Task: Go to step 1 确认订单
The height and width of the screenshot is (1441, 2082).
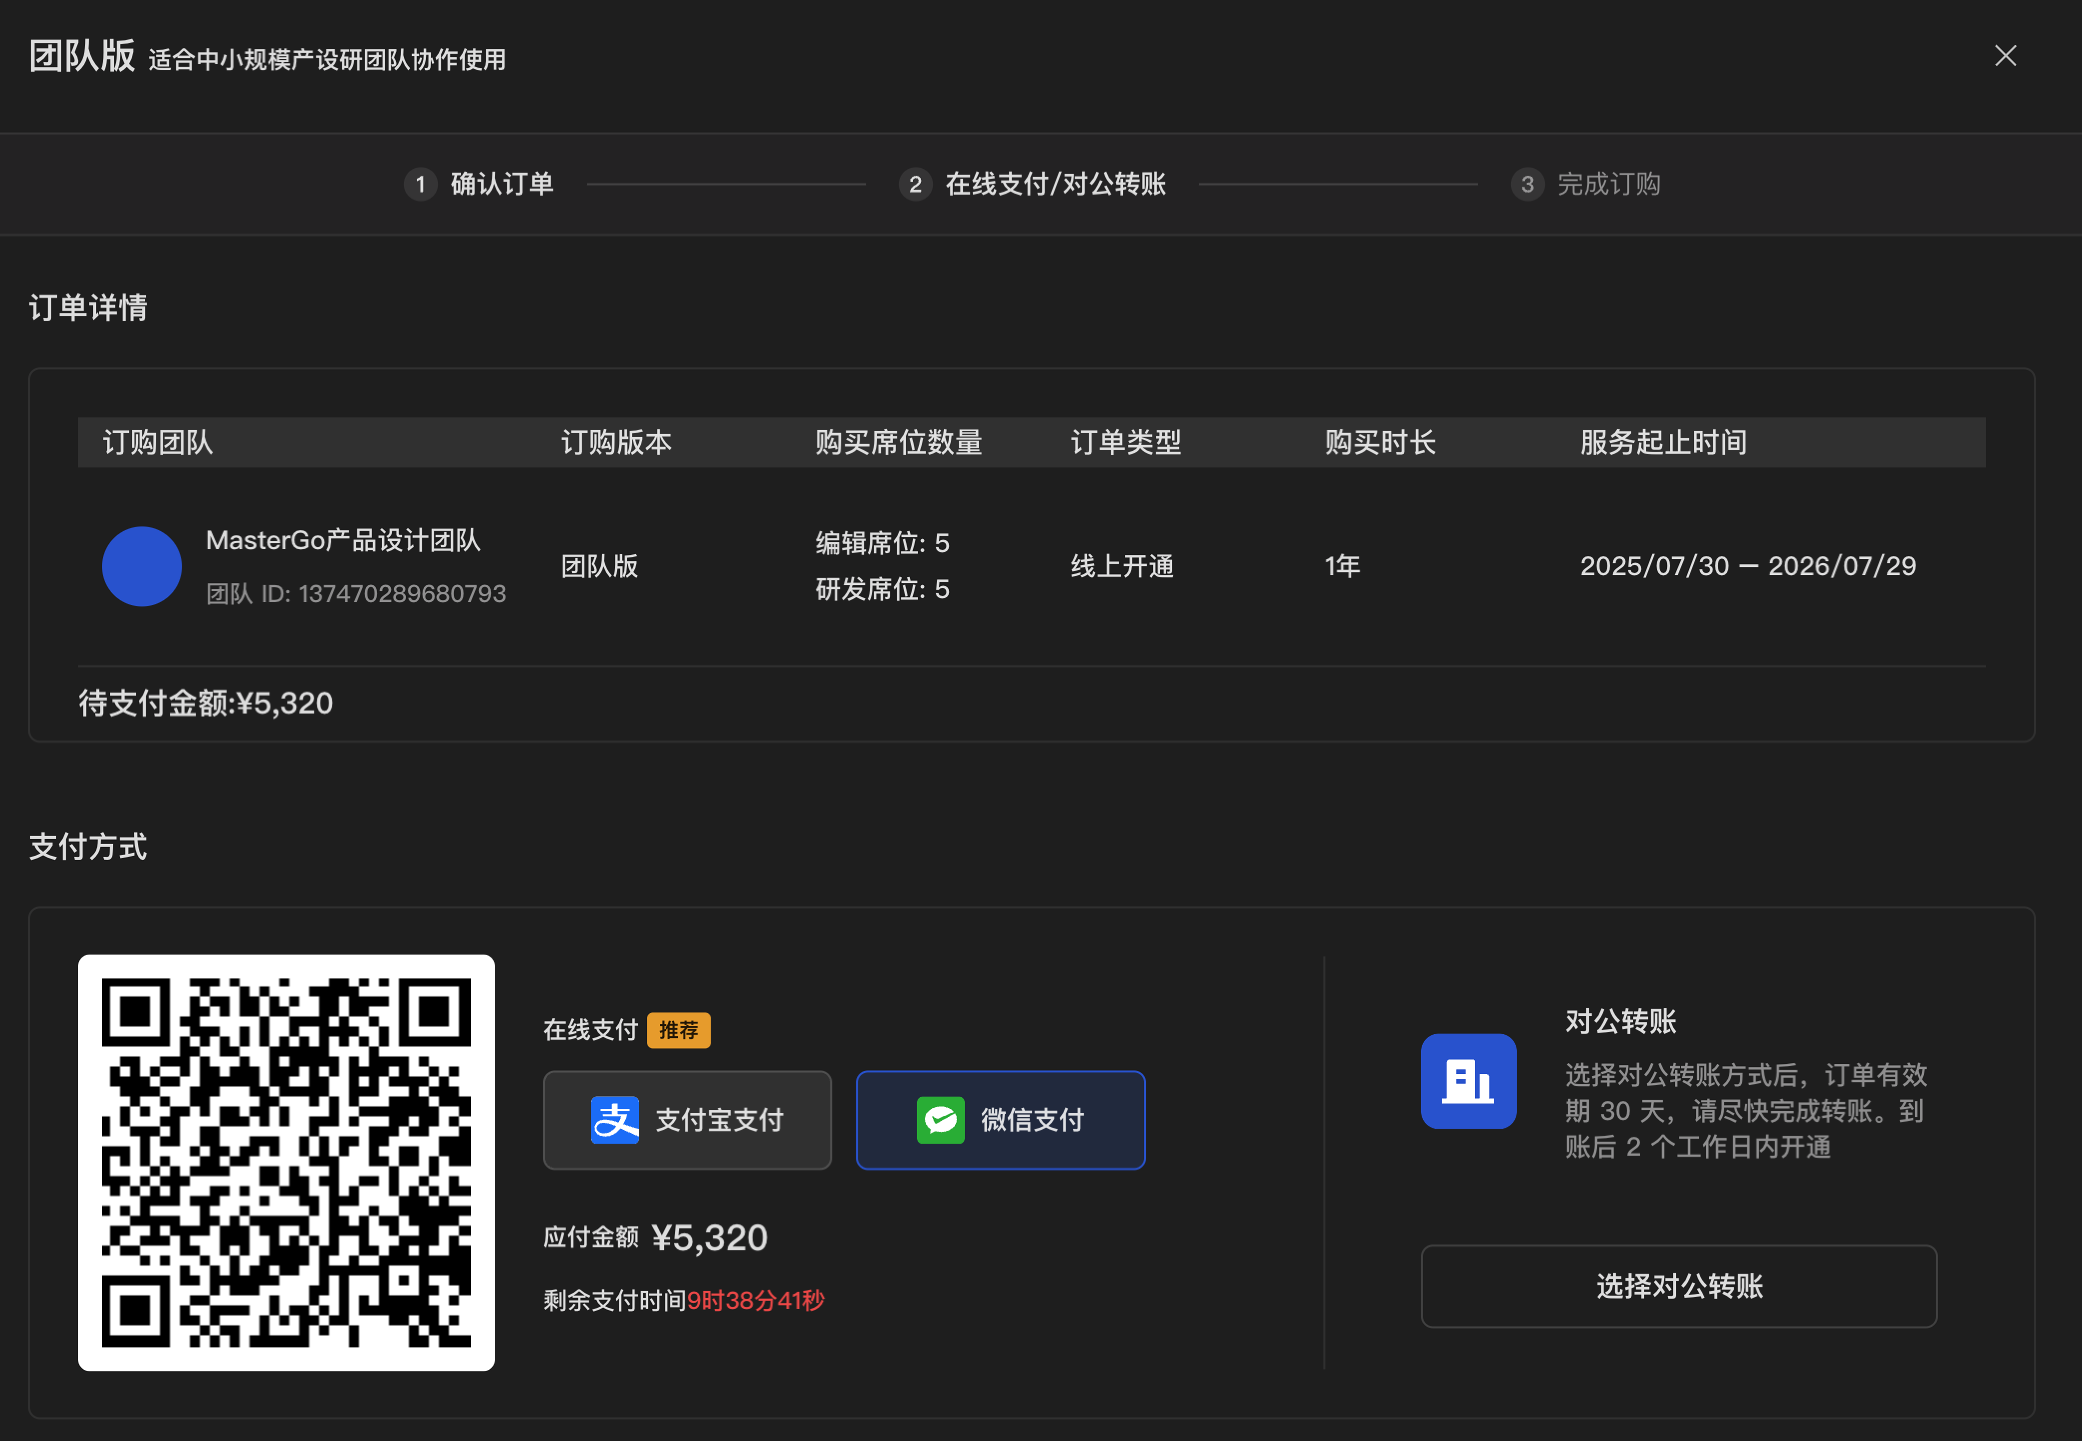Action: point(479,184)
